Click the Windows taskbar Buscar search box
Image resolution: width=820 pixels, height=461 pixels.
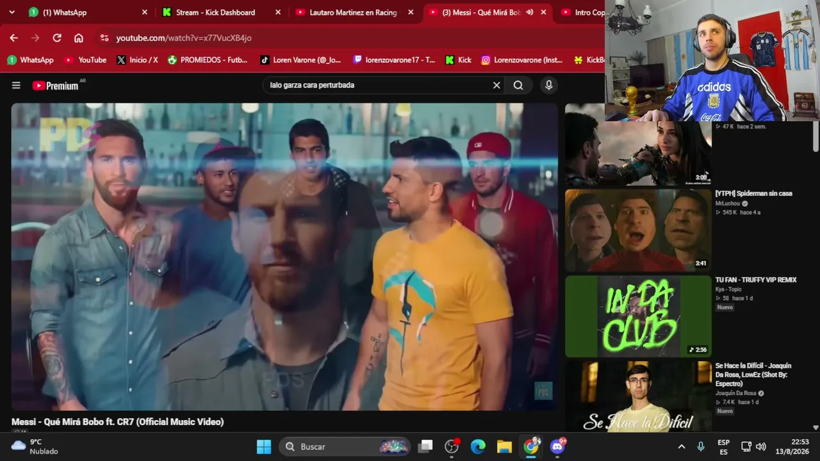pos(345,446)
